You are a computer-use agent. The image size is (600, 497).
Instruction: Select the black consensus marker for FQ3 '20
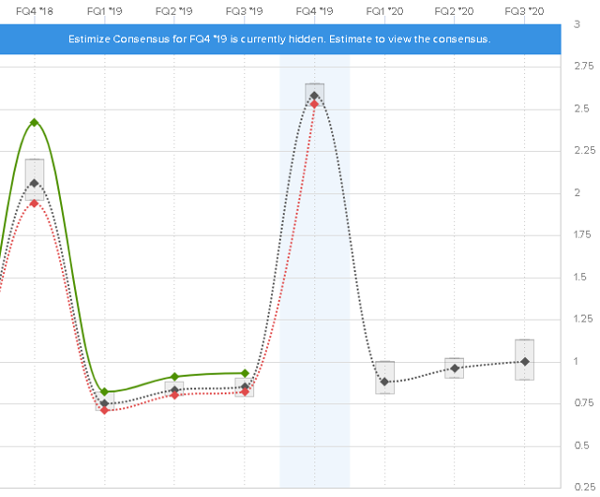(525, 361)
